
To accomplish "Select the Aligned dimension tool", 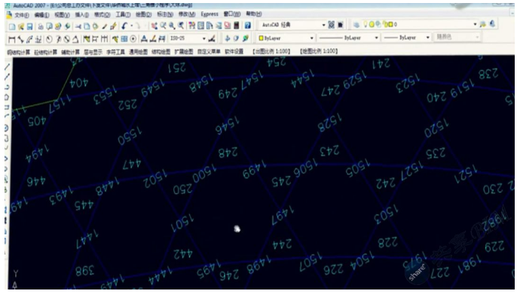I will pos(20,39).
